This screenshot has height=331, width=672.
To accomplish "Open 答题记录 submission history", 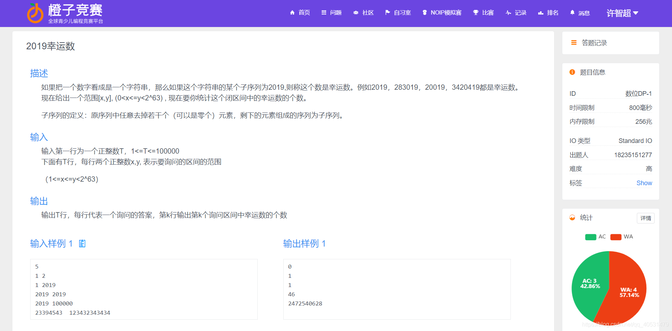I will click(594, 43).
